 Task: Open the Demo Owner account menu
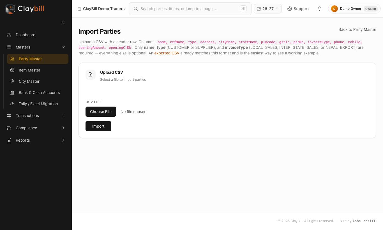(x=354, y=9)
